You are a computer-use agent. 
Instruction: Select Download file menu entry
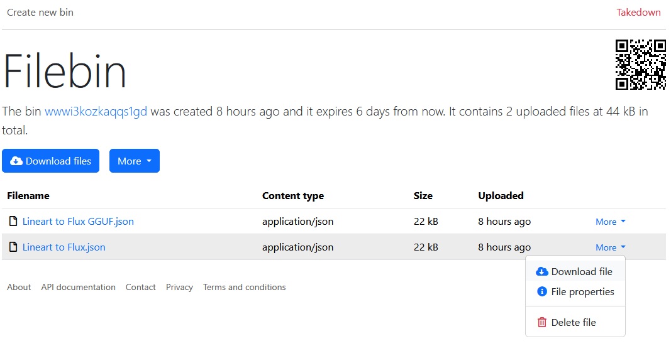(x=575, y=271)
